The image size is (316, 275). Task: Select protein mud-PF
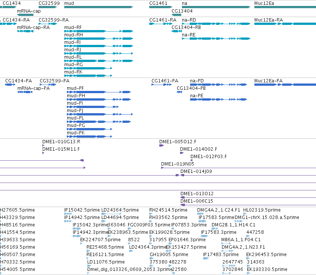click(x=99, y=92)
